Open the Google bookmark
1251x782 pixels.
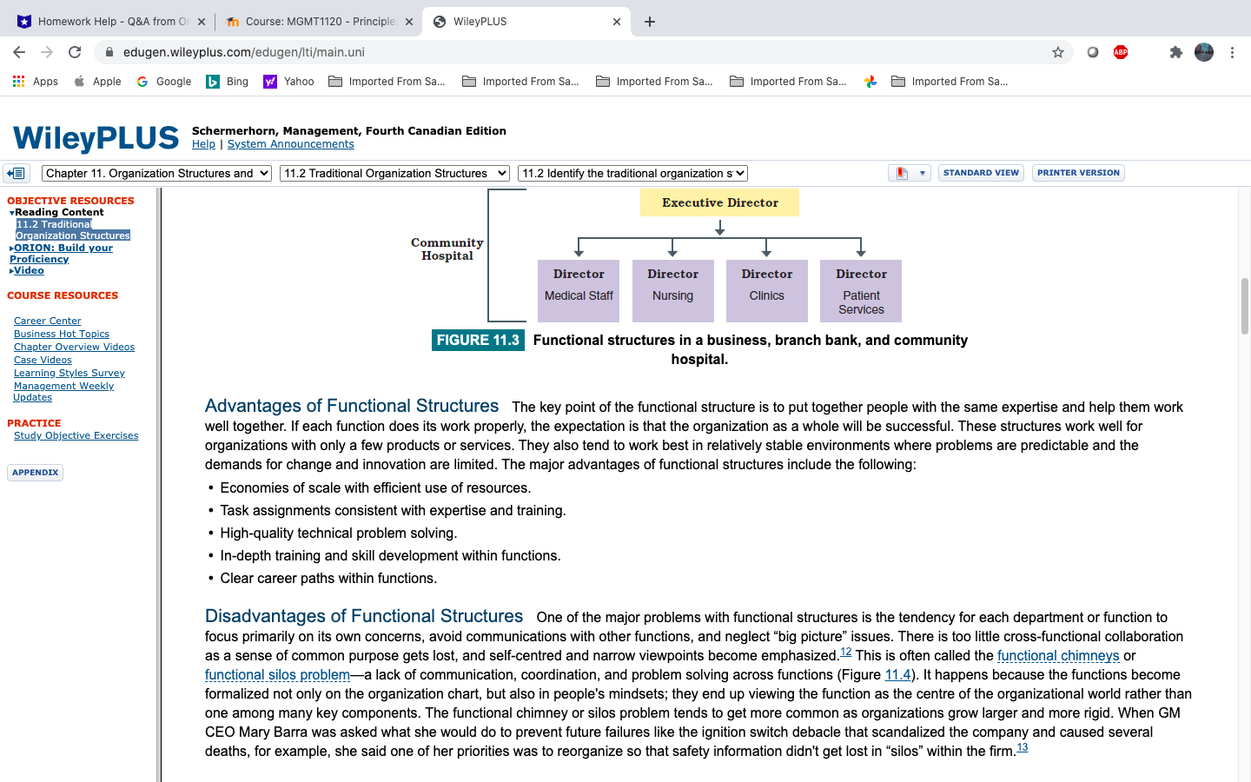click(163, 81)
